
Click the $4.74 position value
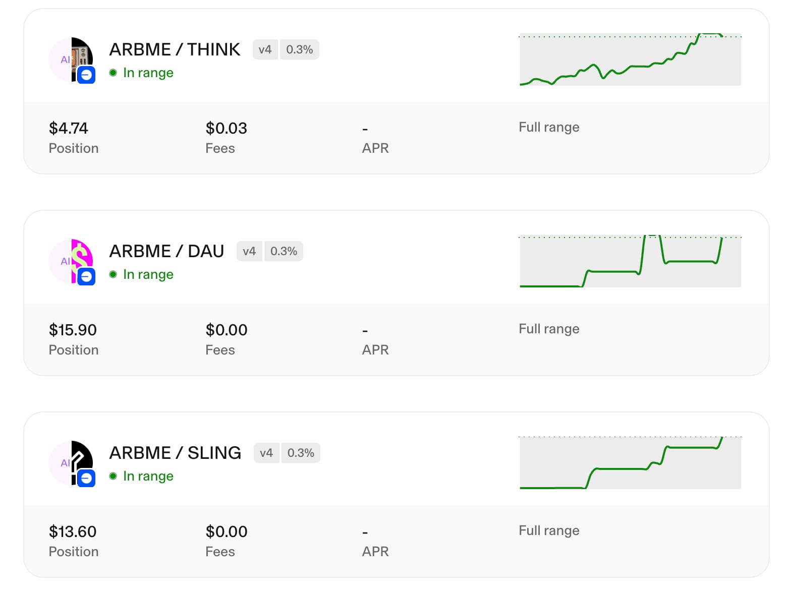click(69, 128)
